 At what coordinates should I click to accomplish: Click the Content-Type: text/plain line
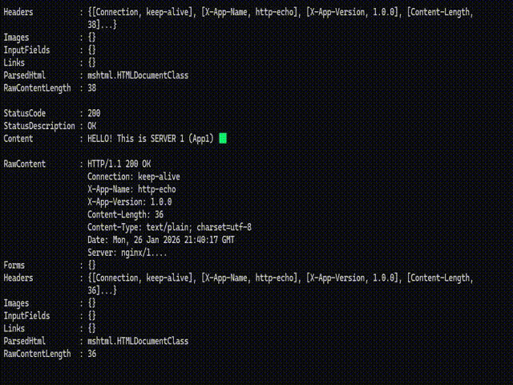(x=169, y=227)
